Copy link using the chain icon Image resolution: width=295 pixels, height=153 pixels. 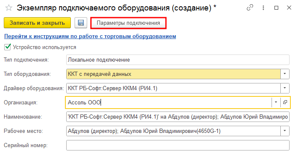click(x=250, y=8)
